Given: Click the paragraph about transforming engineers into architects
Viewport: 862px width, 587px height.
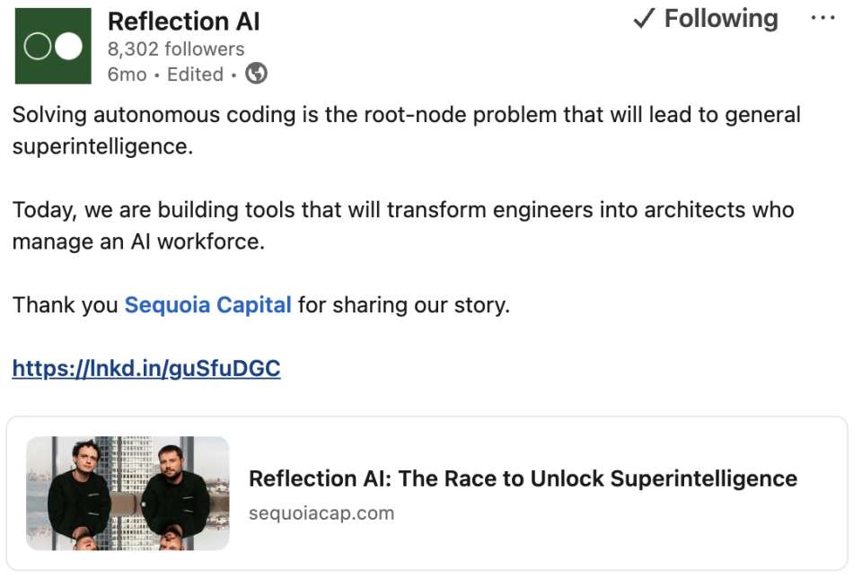Looking at the screenshot, I should pos(402,211).
